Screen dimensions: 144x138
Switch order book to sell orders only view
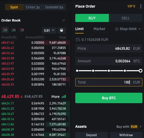point(22,30)
